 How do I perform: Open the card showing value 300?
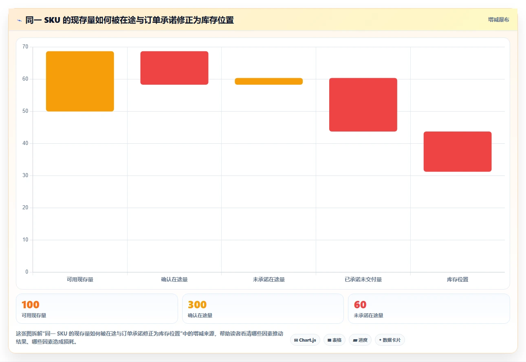click(263, 309)
